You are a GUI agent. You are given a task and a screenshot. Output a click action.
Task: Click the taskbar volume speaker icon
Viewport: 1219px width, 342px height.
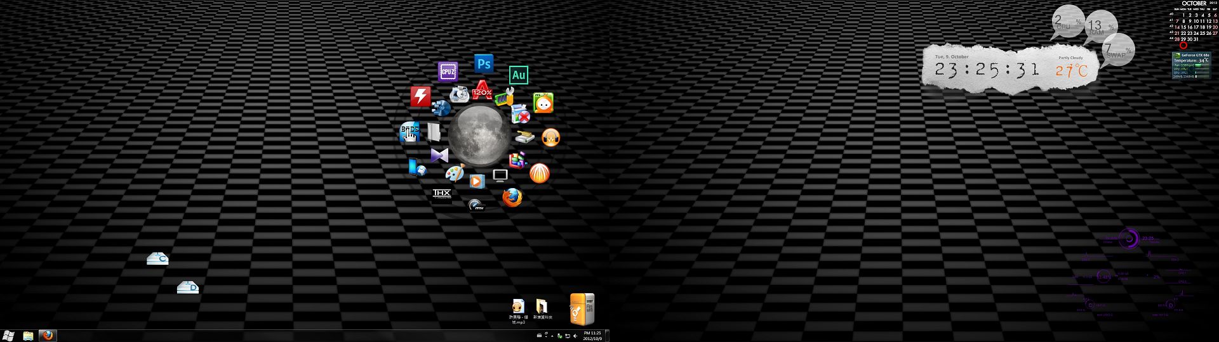[575, 336]
